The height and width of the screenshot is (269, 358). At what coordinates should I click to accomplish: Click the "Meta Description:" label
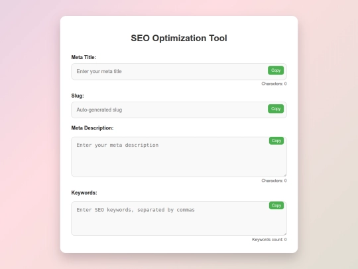92,128
